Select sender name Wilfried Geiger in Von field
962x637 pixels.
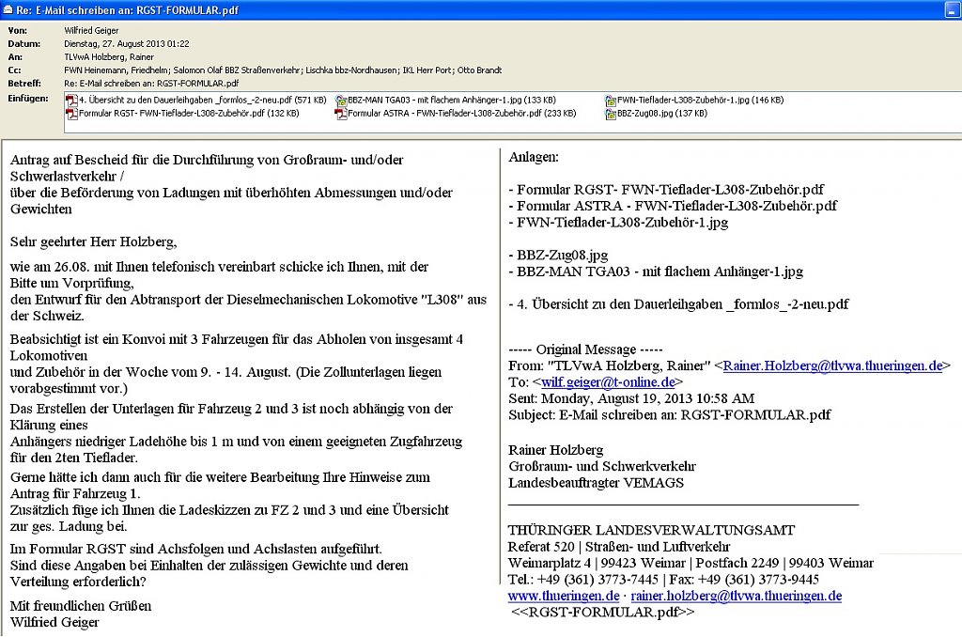[x=91, y=31]
